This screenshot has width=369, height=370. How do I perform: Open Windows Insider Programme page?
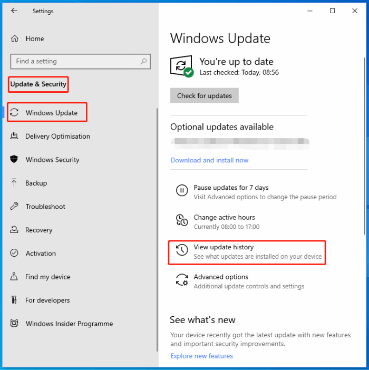[70, 324]
